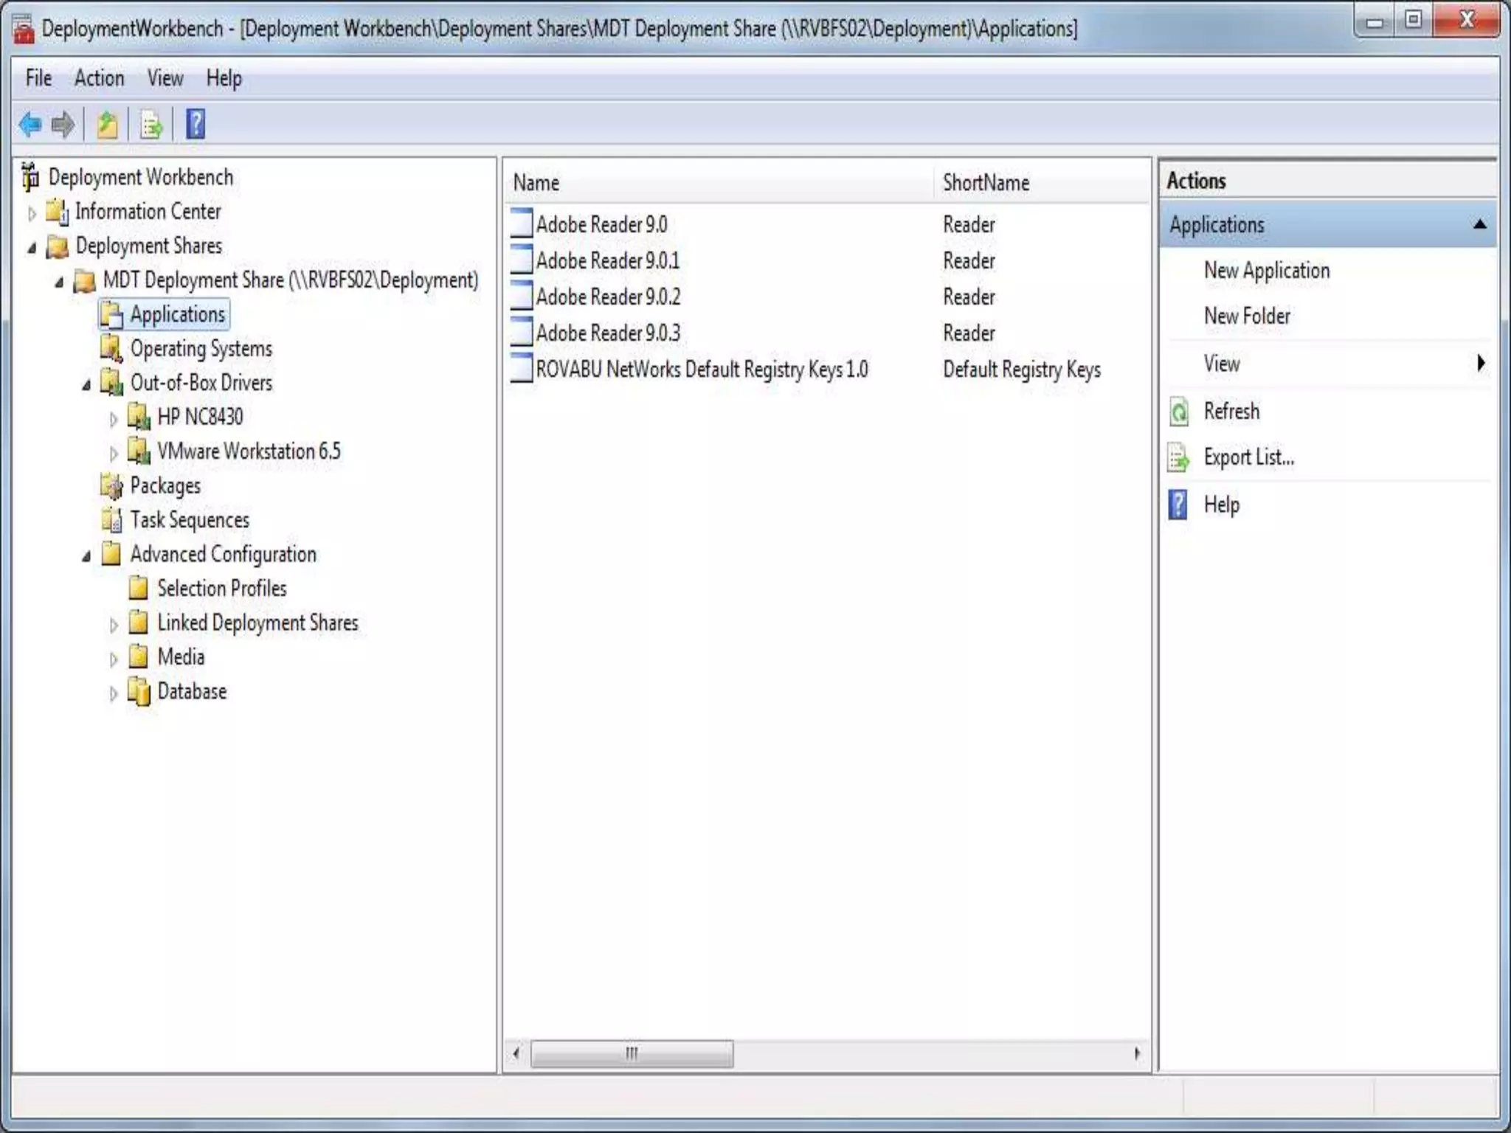Expand the HP NC8430 node
1511x1133 pixels.
[113, 420]
